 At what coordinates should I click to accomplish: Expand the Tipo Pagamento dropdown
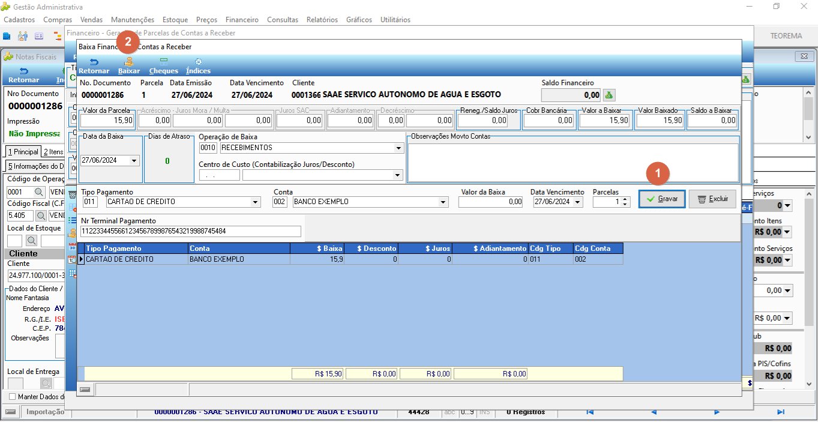[256, 202]
